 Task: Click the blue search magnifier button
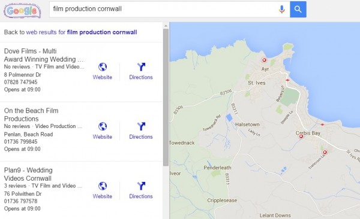tap(298, 9)
